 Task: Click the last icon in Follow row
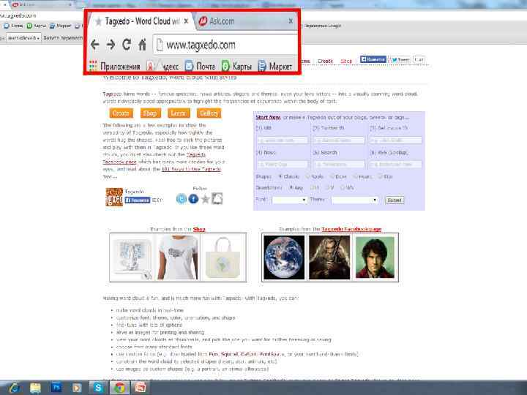click(217, 198)
